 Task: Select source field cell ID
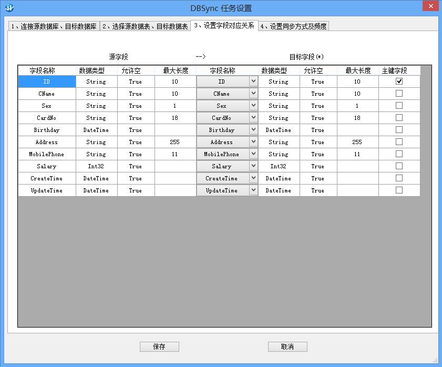click(x=47, y=81)
